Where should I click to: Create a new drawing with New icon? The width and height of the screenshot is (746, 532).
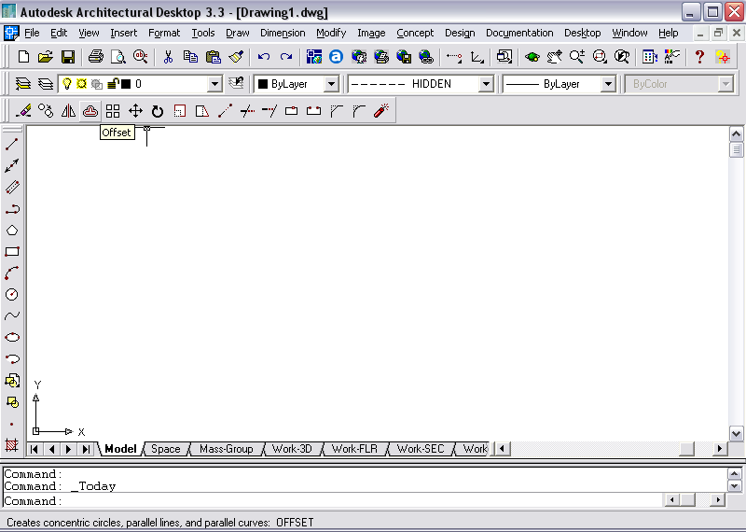(x=22, y=57)
